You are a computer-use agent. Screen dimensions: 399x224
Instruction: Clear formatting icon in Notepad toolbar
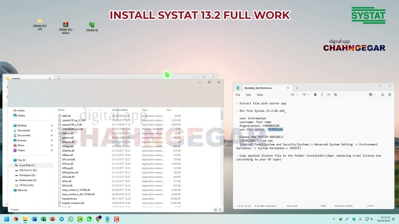click(x=335, y=95)
